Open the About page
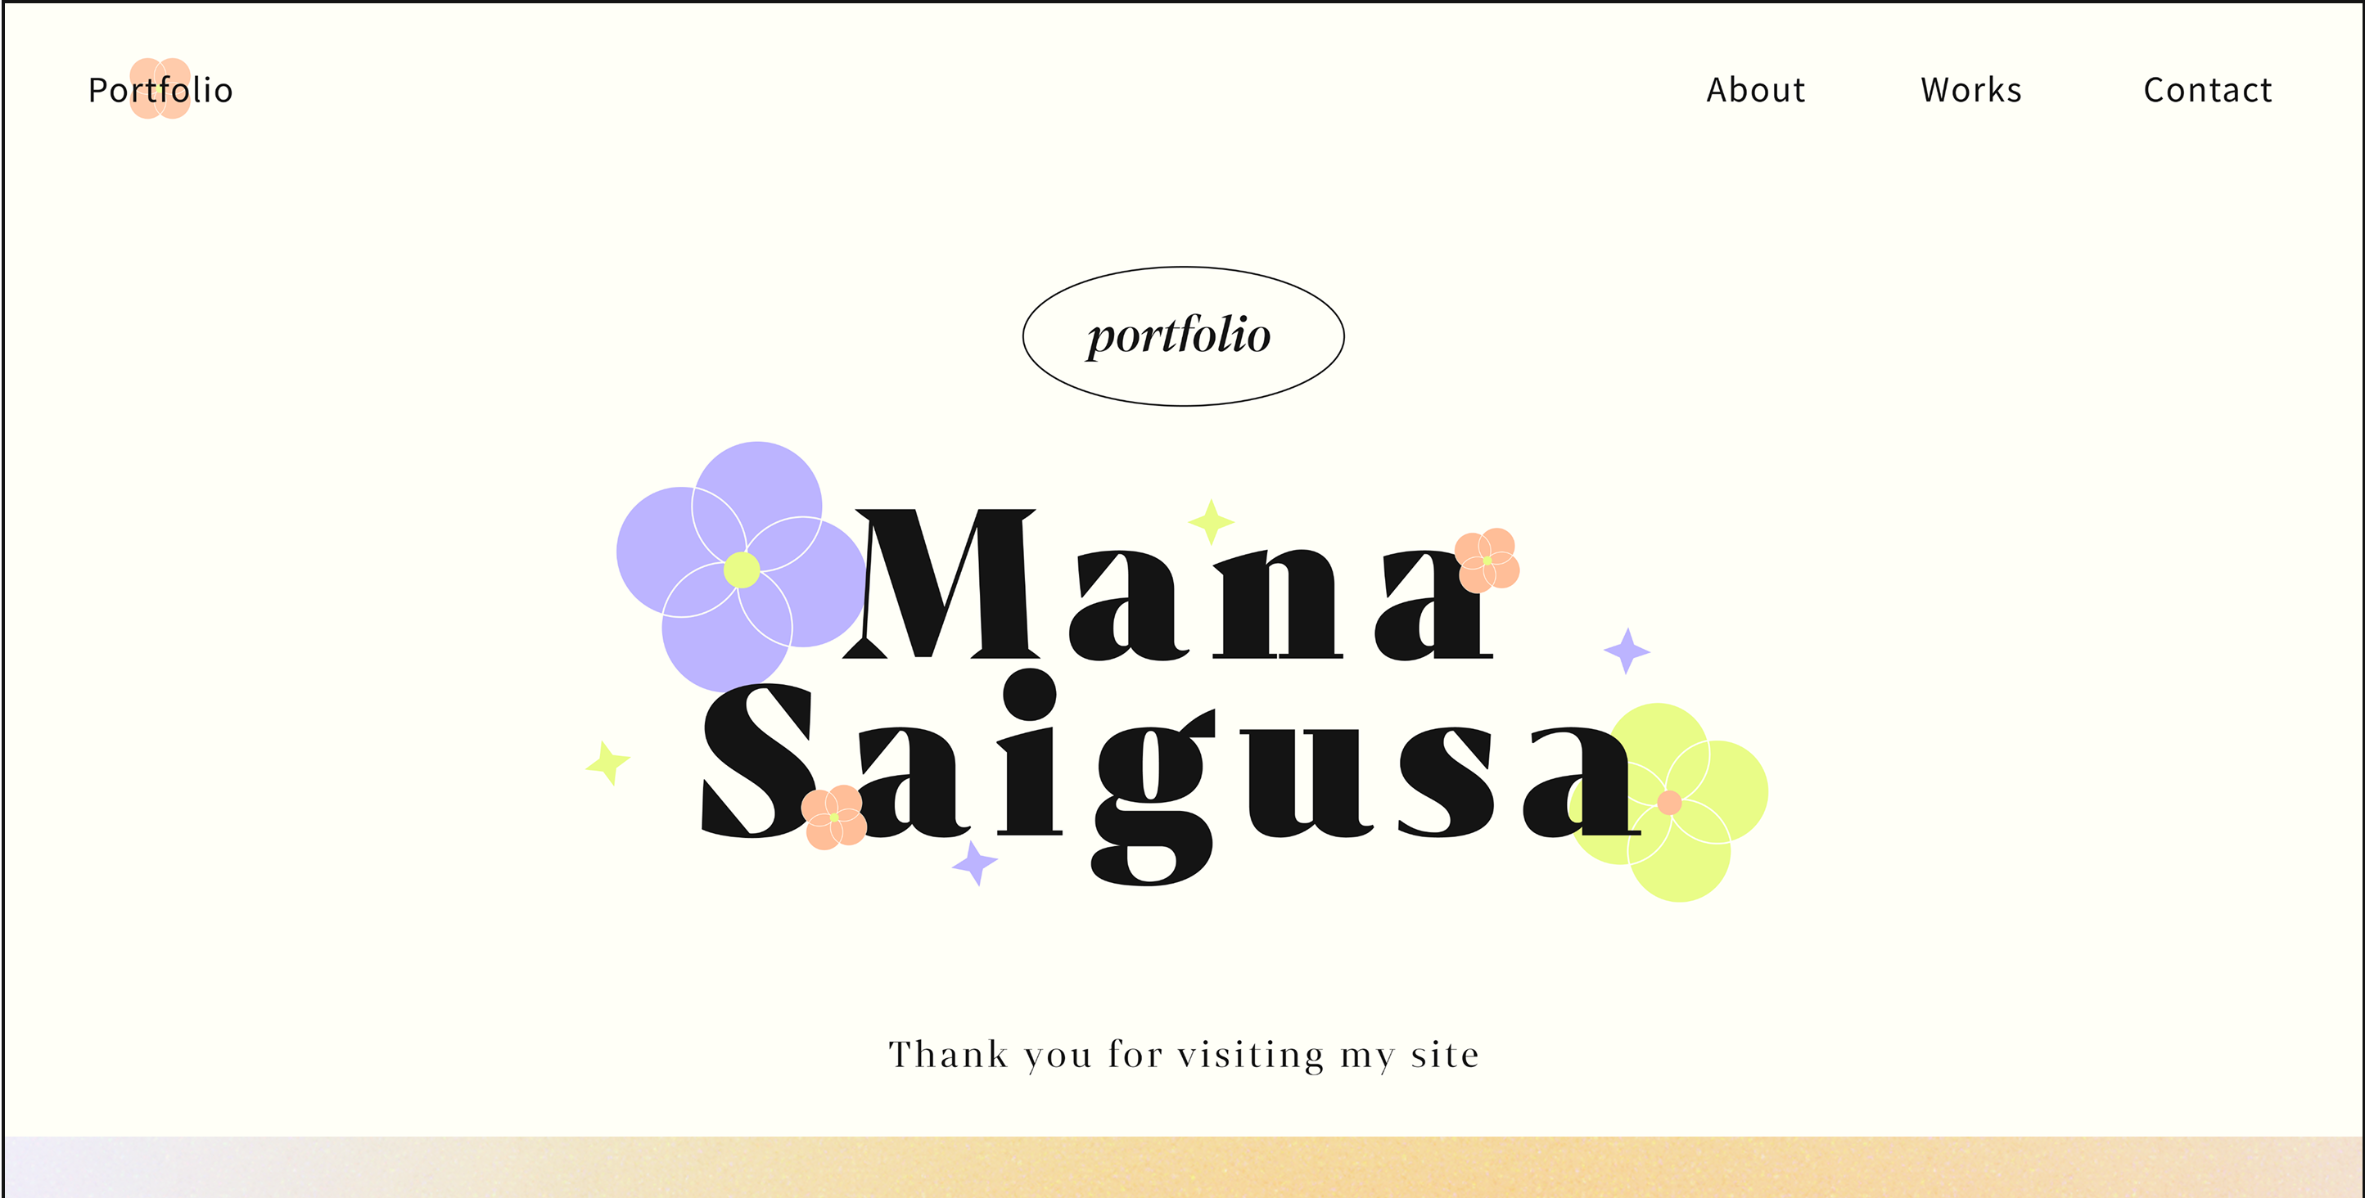 pos(1755,90)
